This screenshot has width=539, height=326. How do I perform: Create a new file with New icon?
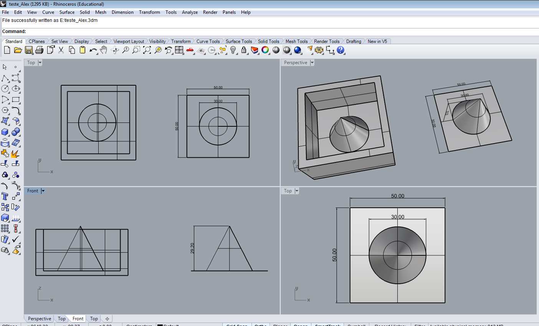(7, 50)
